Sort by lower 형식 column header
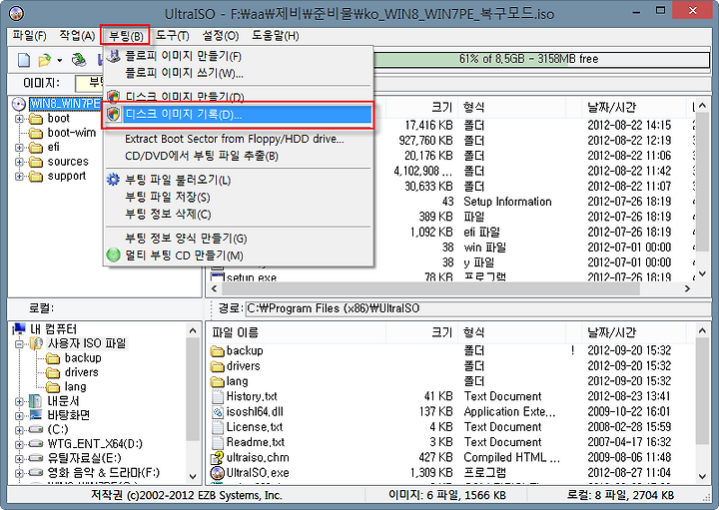The width and height of the screenshot is (719, 510). tap(511, 332)
